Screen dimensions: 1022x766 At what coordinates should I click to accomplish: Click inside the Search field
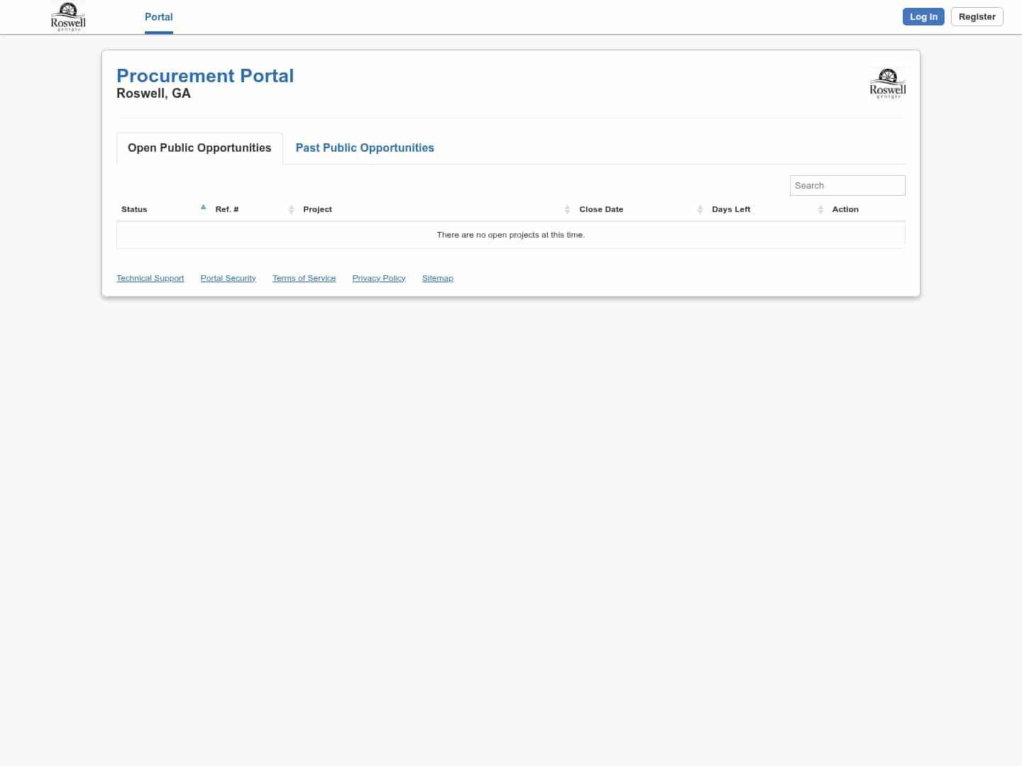coord(847,185)
